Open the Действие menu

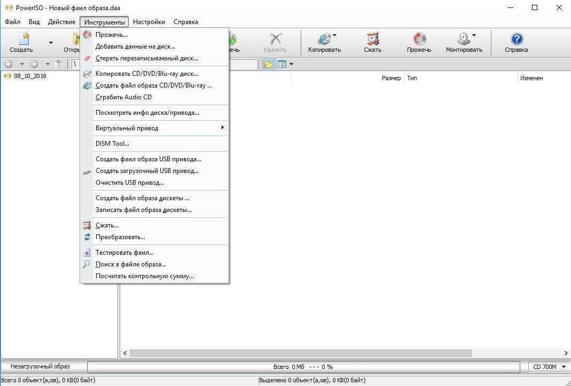pyautogui.click(x=61, y=22)
